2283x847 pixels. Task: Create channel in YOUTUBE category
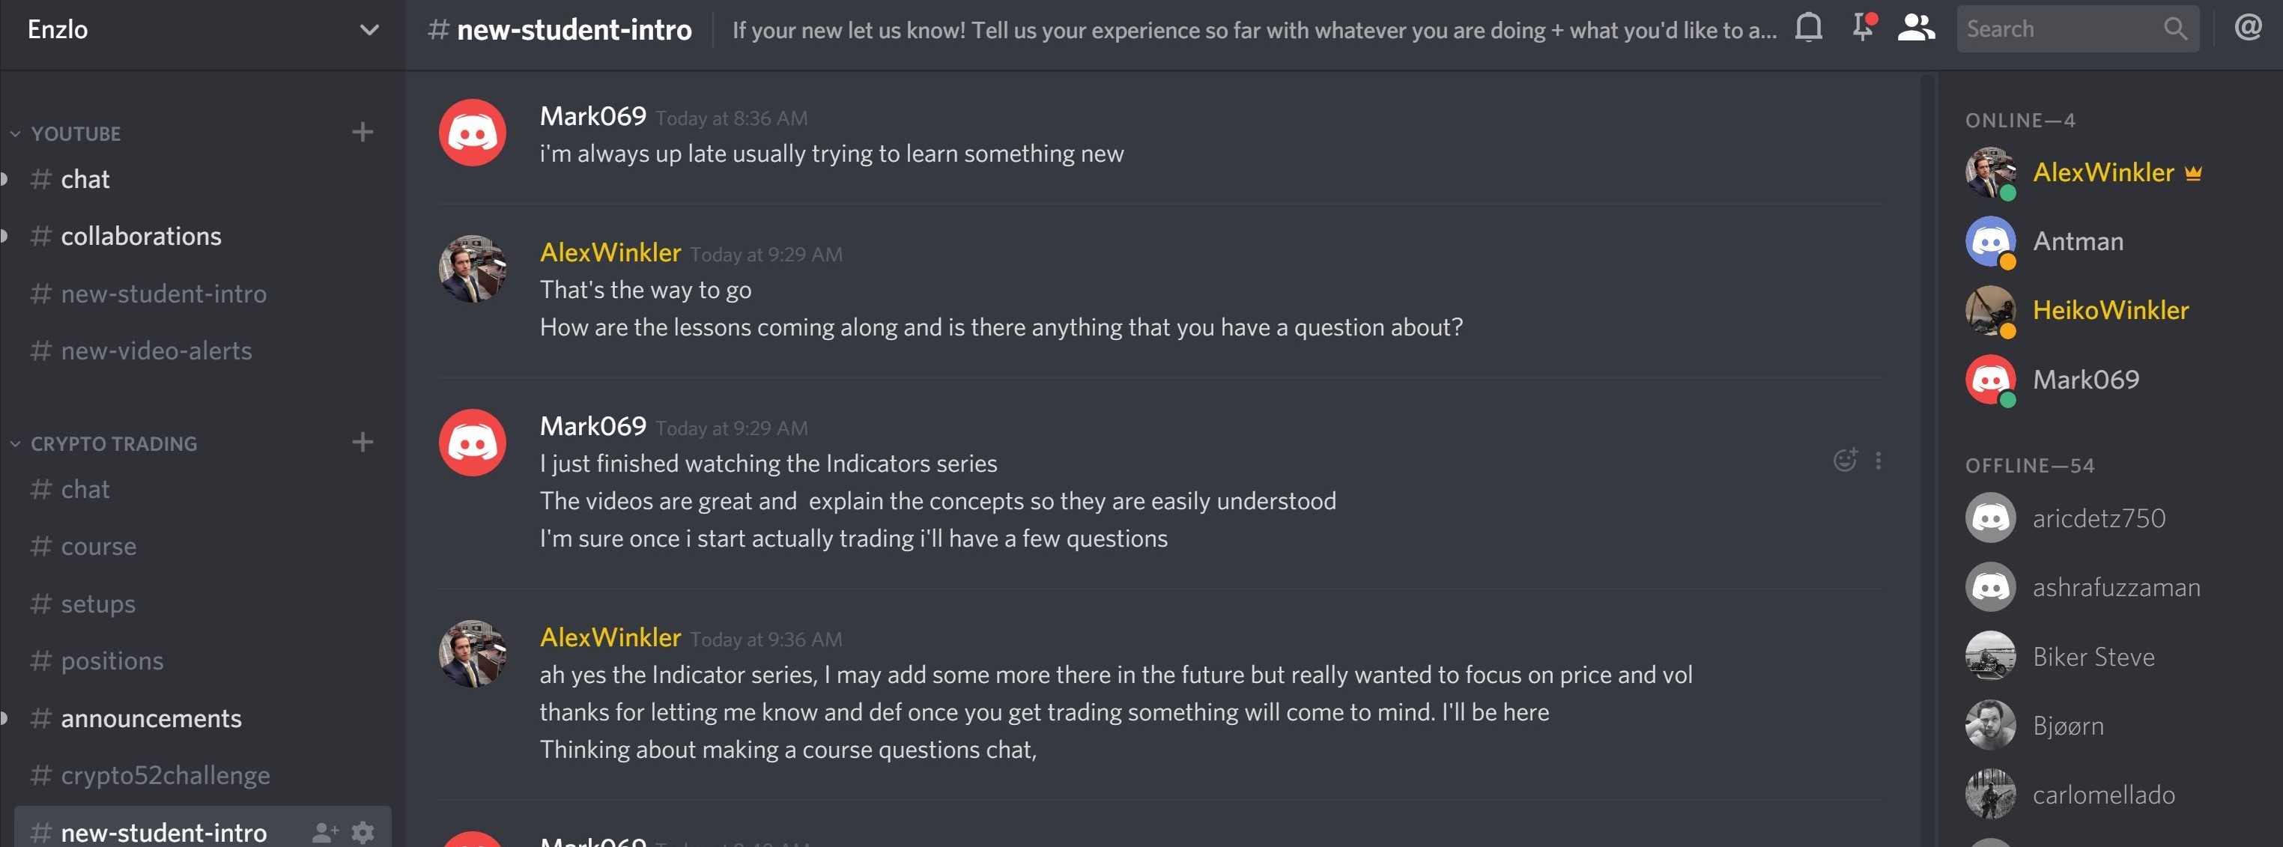coord(363,132)
